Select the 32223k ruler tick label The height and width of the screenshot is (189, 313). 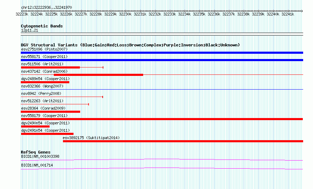[22, 14]
